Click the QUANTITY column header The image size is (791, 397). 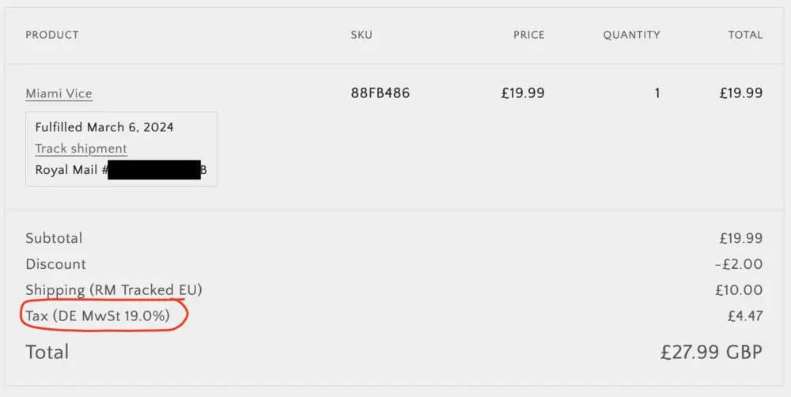point(631,35)
